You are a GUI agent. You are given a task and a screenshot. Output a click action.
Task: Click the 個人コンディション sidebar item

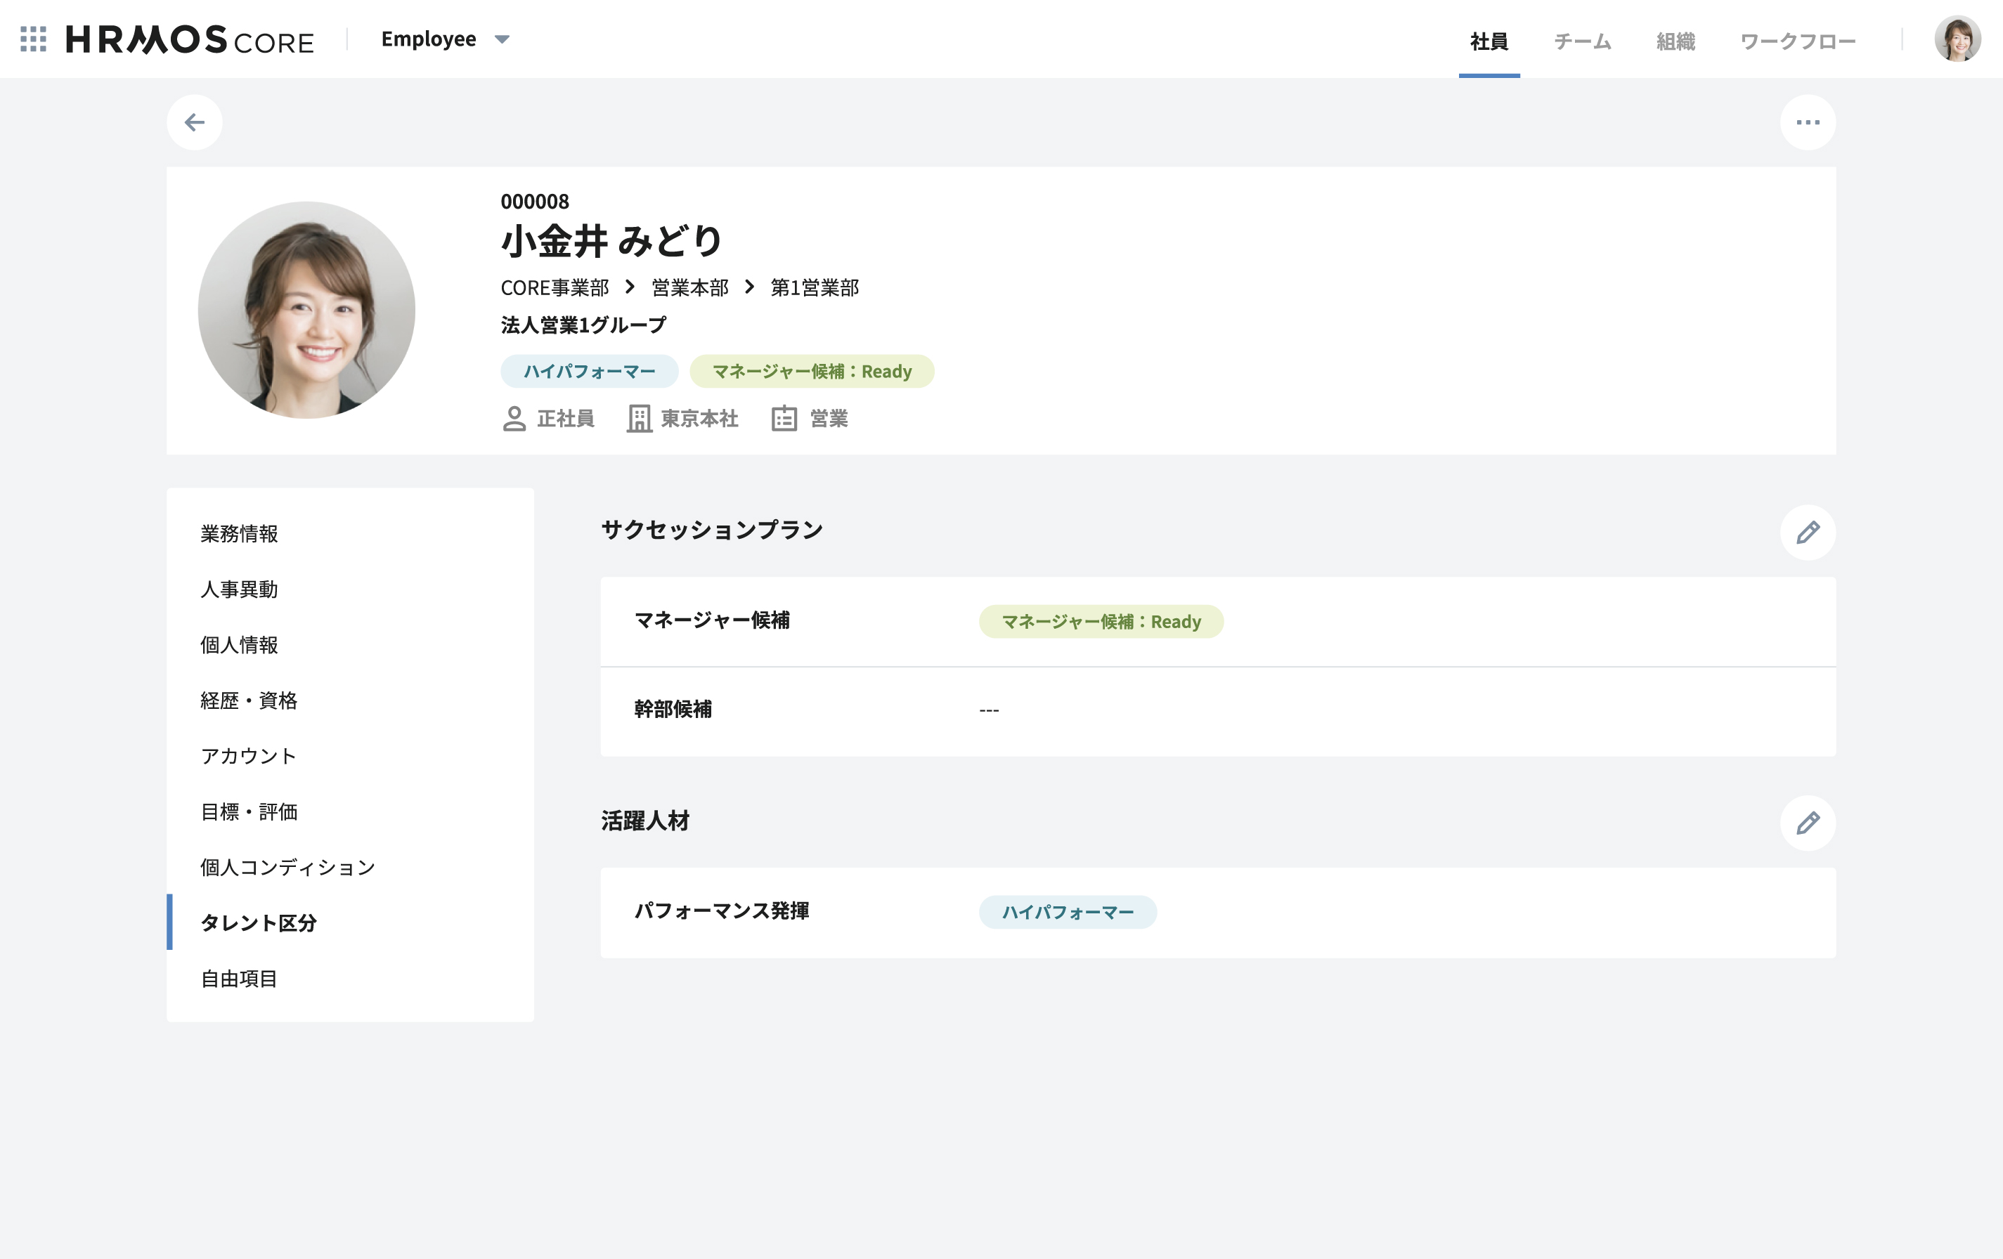click(x=289, y=866)
